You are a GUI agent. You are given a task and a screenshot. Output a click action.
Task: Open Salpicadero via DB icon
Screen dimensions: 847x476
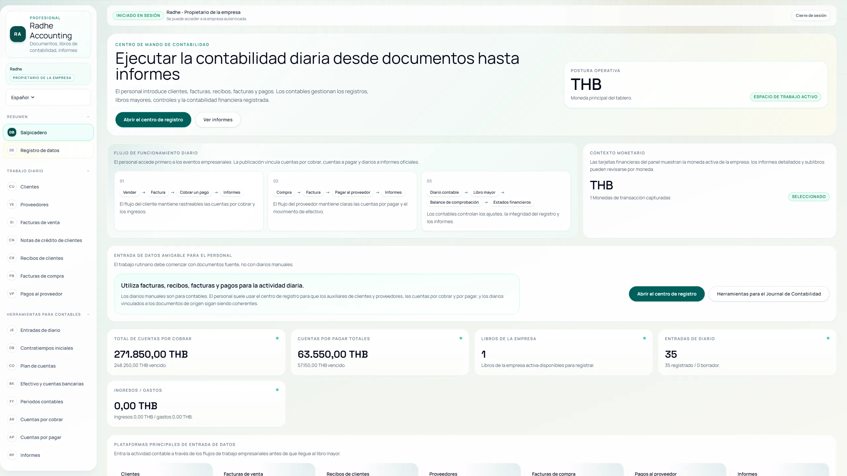coord(12,132)
